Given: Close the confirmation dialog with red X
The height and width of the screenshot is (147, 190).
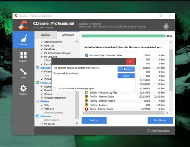Looking at the screenshot, I should (130, 61).
